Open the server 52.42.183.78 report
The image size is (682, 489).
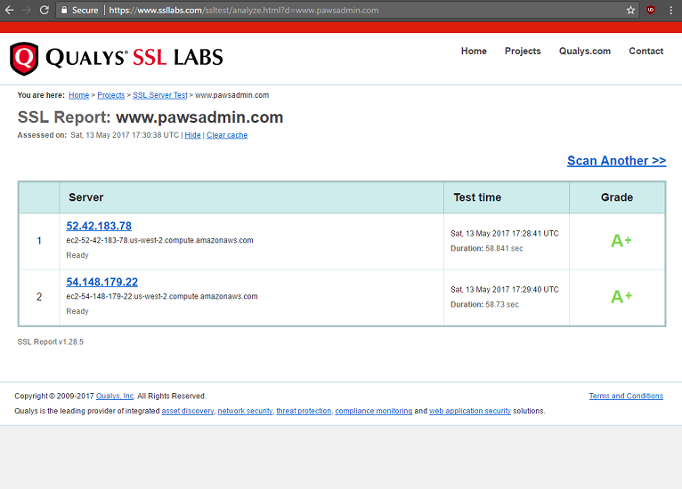click(x=99, y=226)
